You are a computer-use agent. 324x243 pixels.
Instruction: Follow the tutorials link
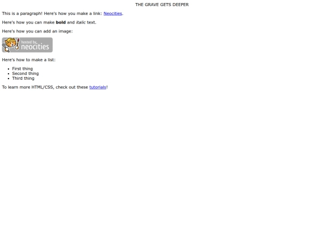click(x=98, y=87)
